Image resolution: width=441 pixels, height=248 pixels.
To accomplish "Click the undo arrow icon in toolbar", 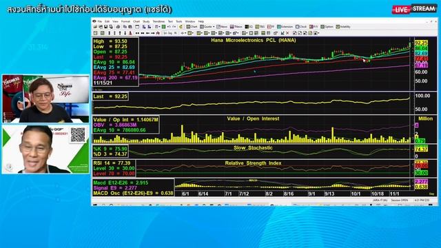I will [x=169, y=27].
